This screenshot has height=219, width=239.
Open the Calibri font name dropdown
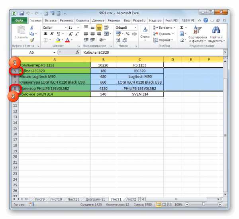[x=66, y=27]
